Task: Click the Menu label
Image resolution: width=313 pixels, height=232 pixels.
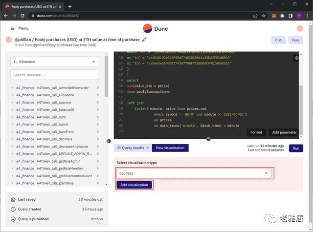Action: (x=23, y=28)
